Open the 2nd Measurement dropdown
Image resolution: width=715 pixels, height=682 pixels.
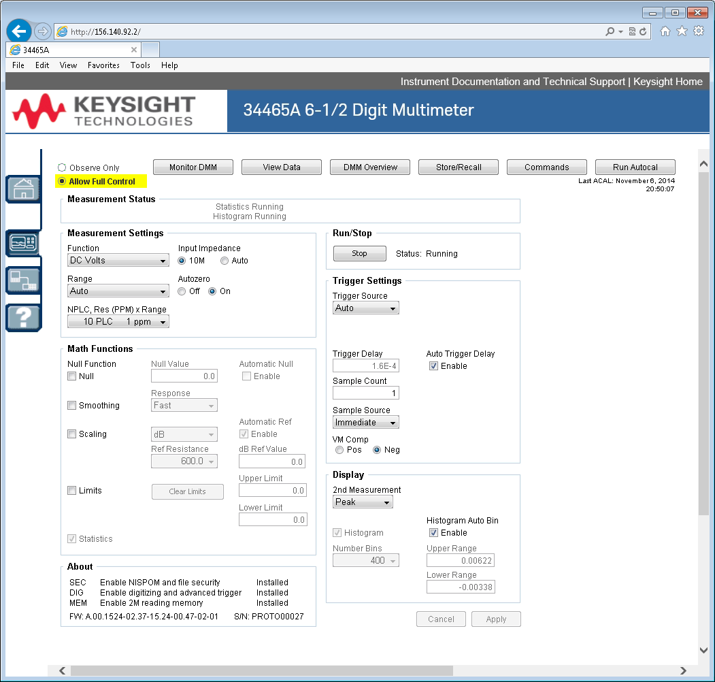pos(363,502)
